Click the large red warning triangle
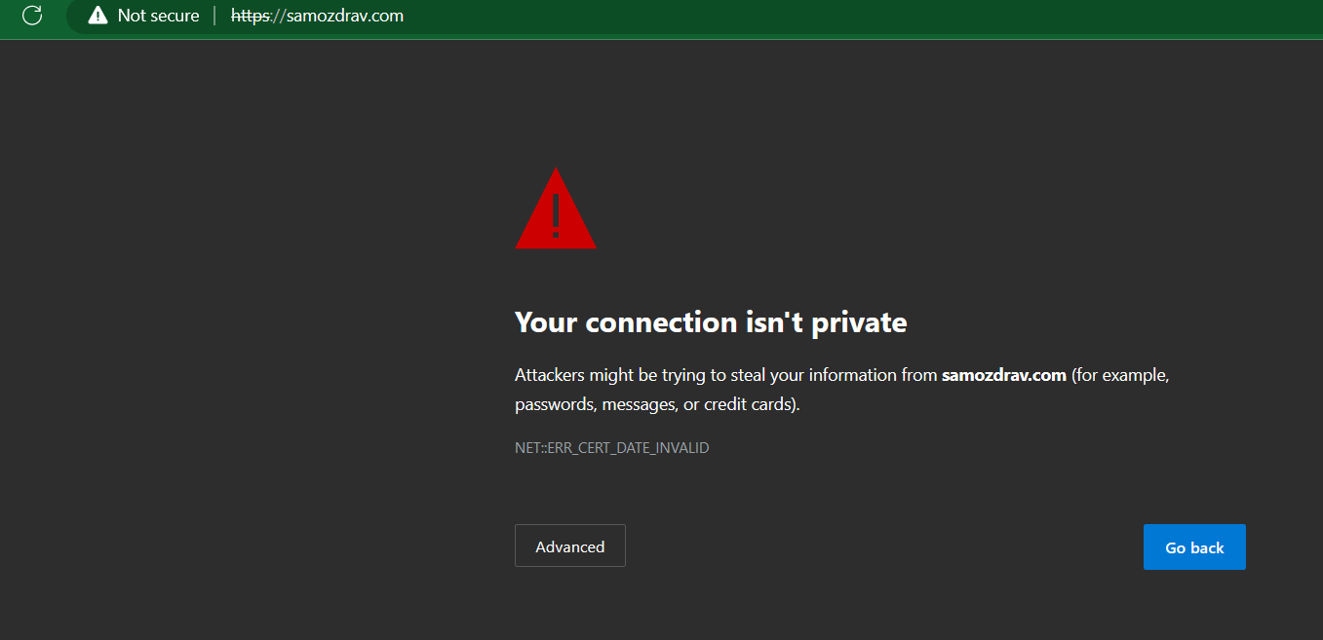1323x640 pixels. (556, 210)
